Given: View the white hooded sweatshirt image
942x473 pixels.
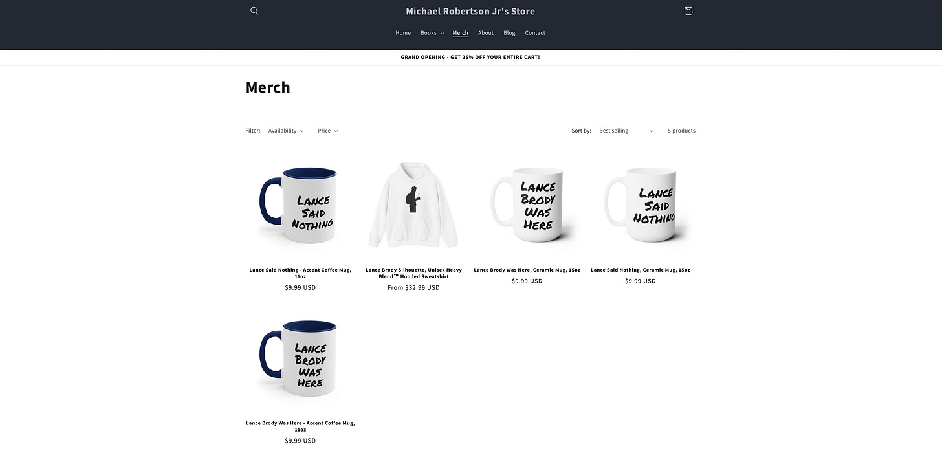Looking at the screenshot, I should point(413,206).
